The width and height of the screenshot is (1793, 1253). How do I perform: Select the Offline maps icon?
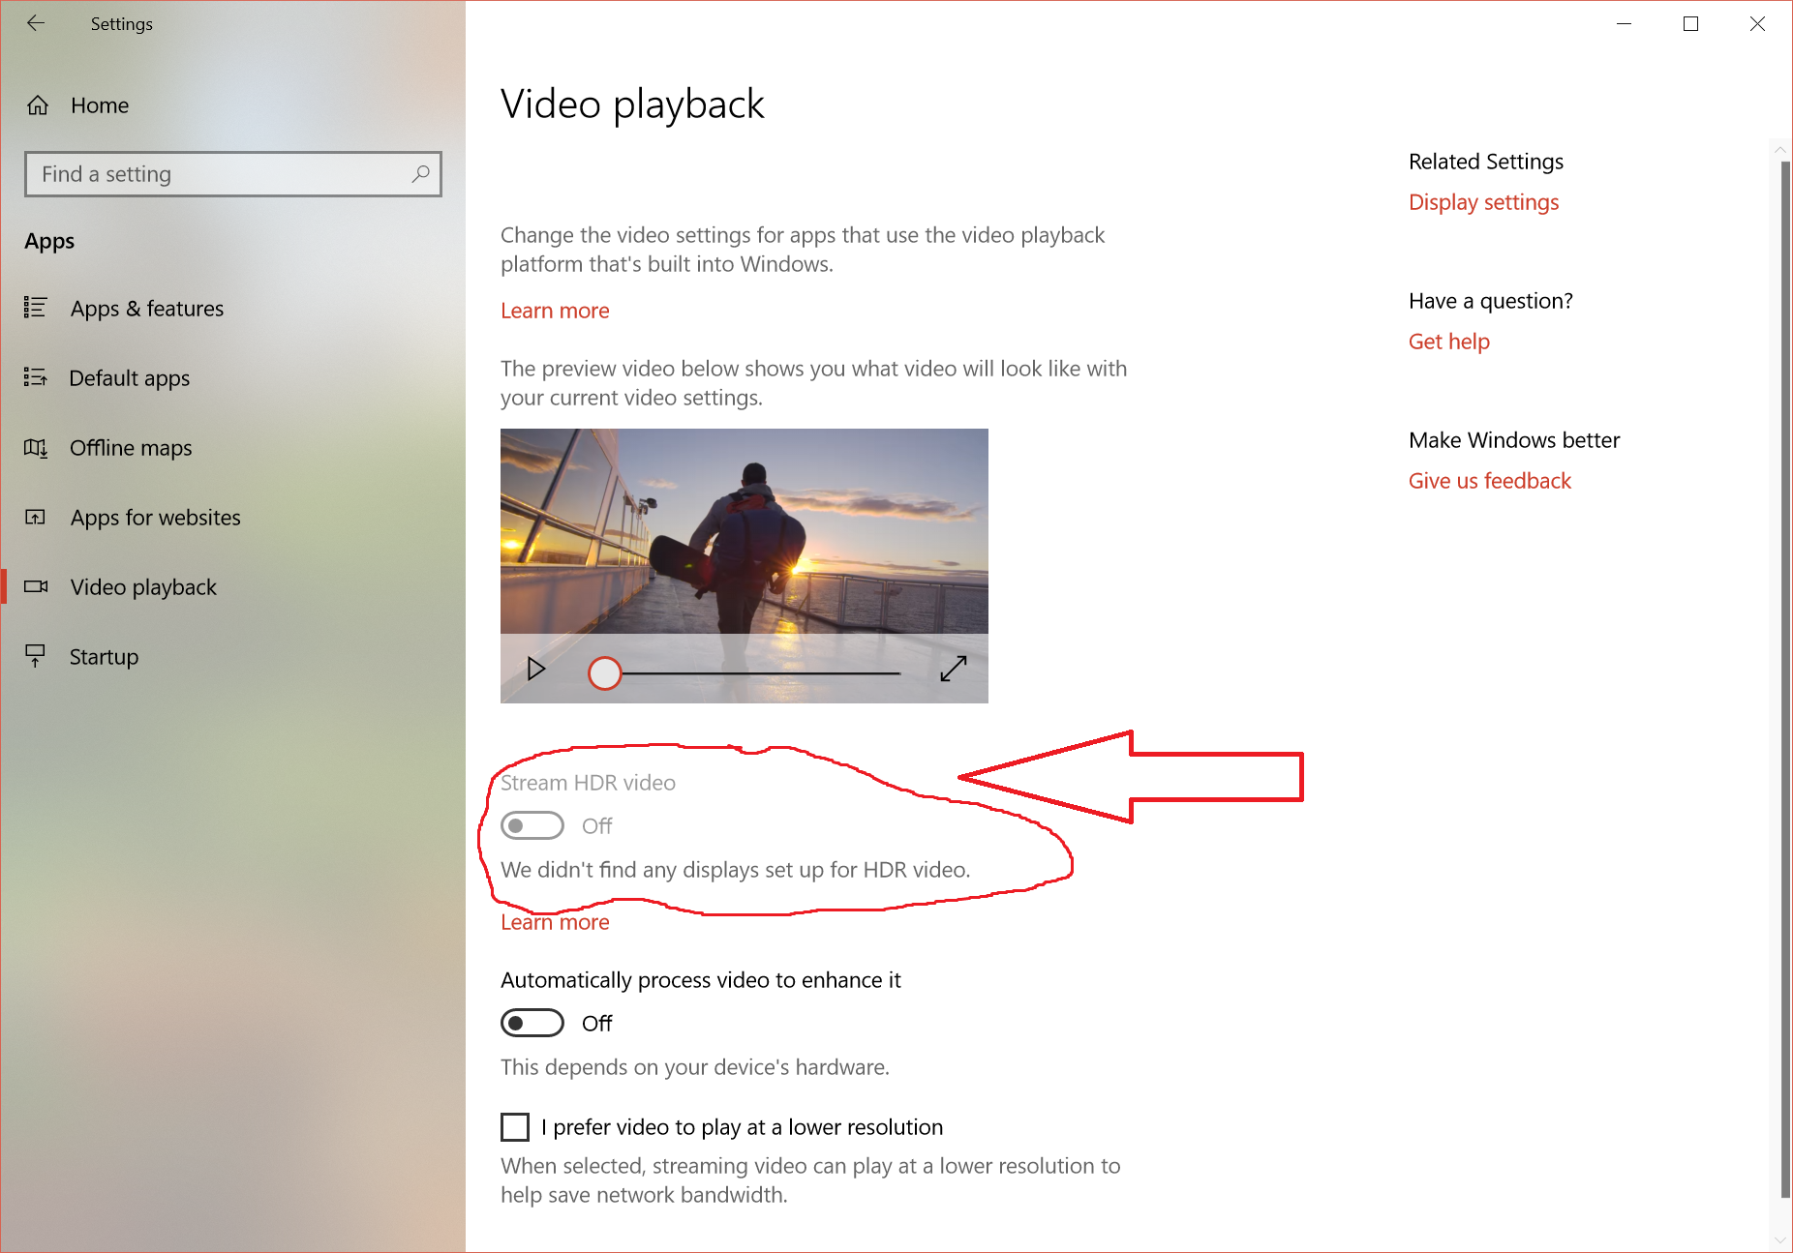point(35,447)
